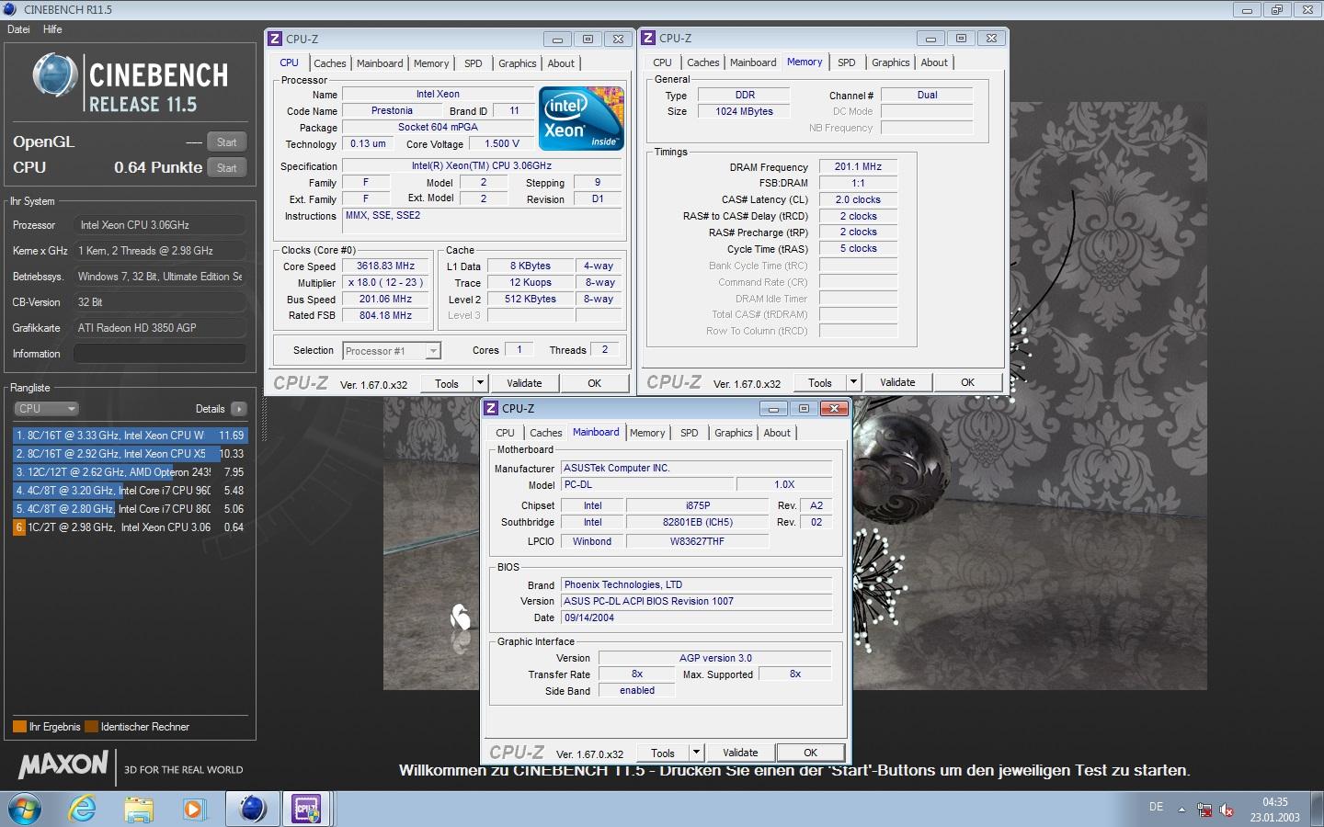1324x827 pixels.
Task: Open the CPU ranking dropdown
Action: pos(46,409)
